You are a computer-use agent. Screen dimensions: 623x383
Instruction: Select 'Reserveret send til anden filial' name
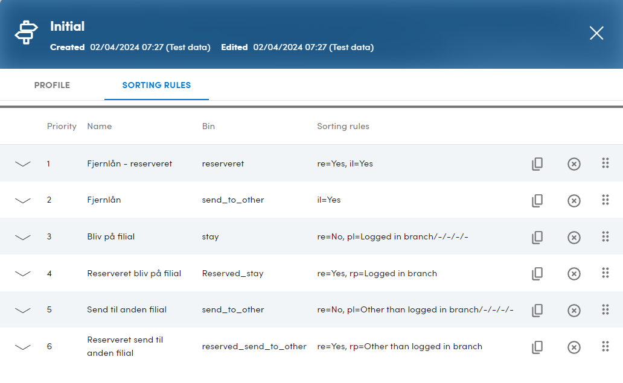click(x=125, y=346)
